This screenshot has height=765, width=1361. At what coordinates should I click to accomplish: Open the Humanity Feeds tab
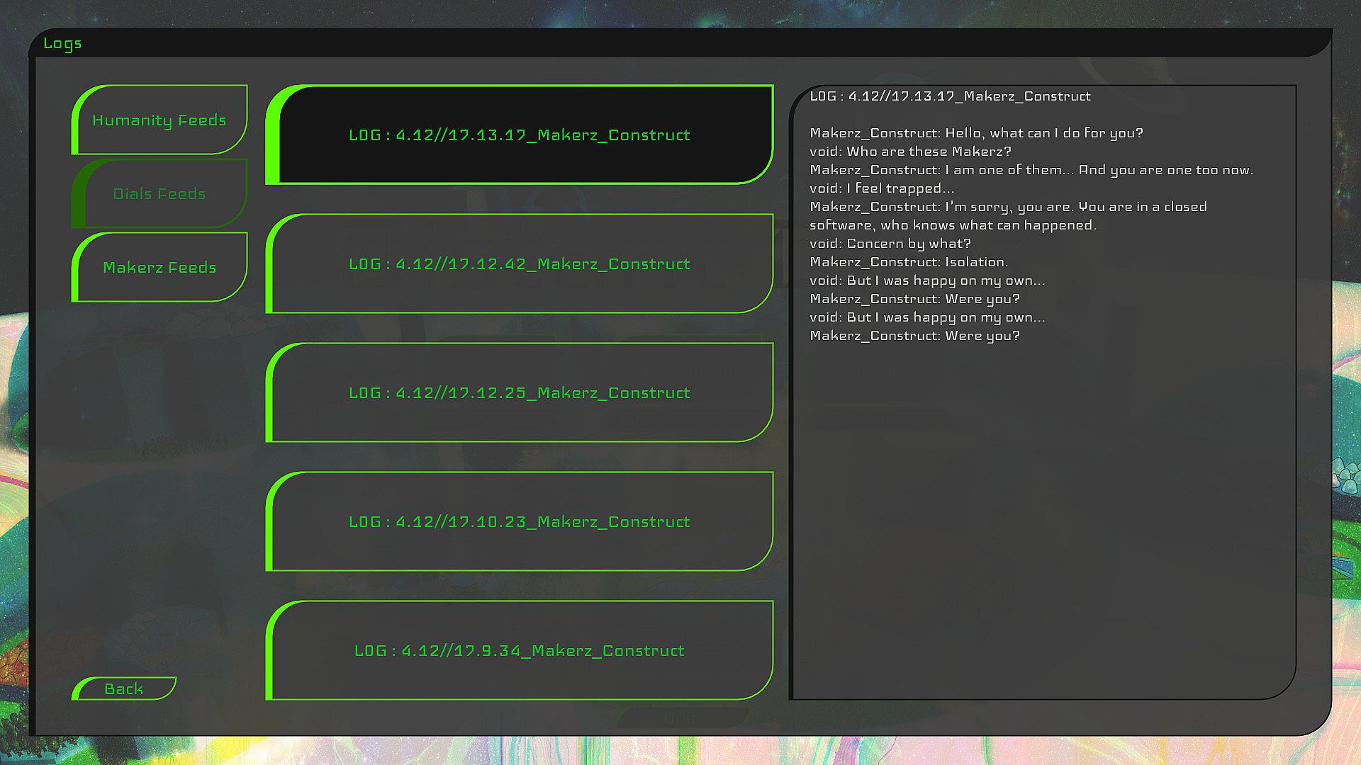(159, 120)
